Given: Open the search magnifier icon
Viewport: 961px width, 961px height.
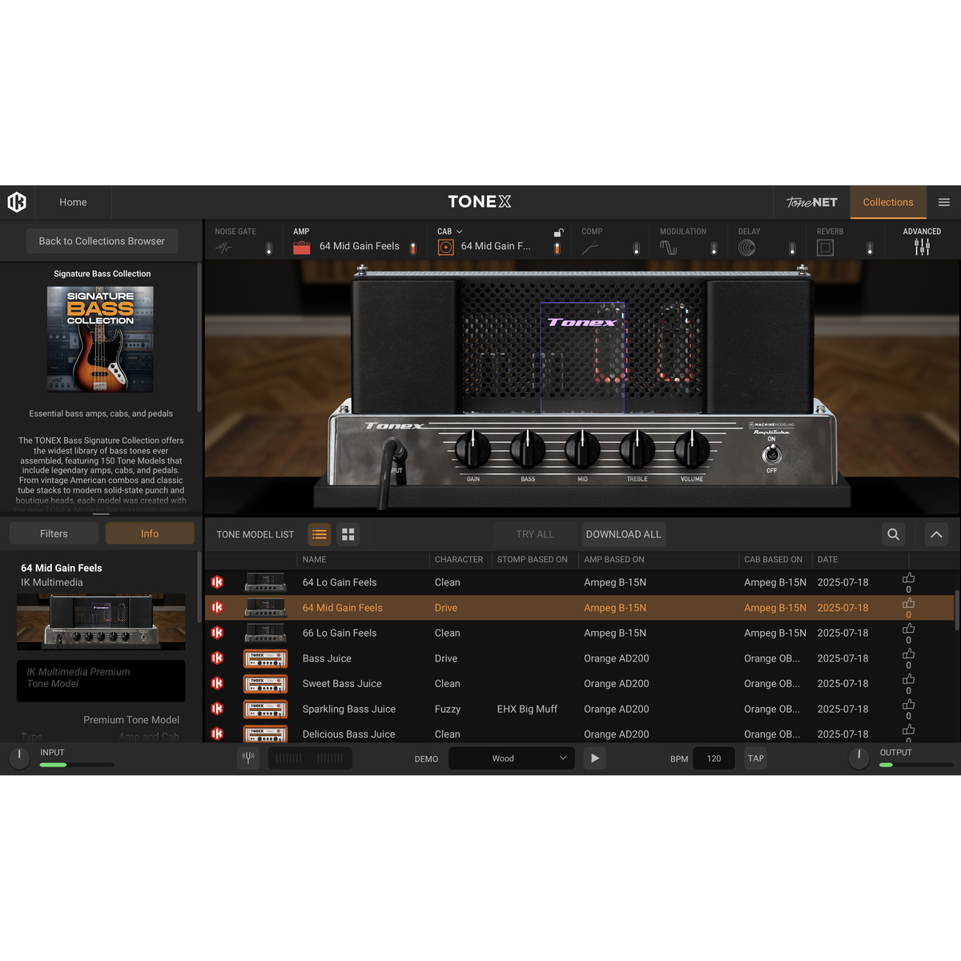Looking at the screenshot, I should (x=893, y=534).
